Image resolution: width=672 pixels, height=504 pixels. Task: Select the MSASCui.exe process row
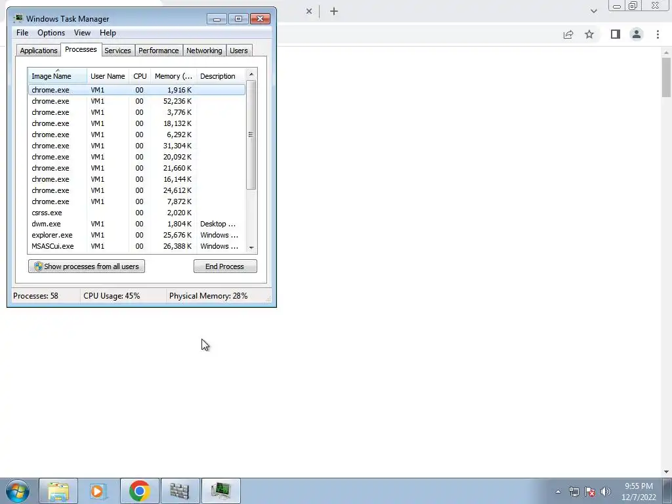136,246
